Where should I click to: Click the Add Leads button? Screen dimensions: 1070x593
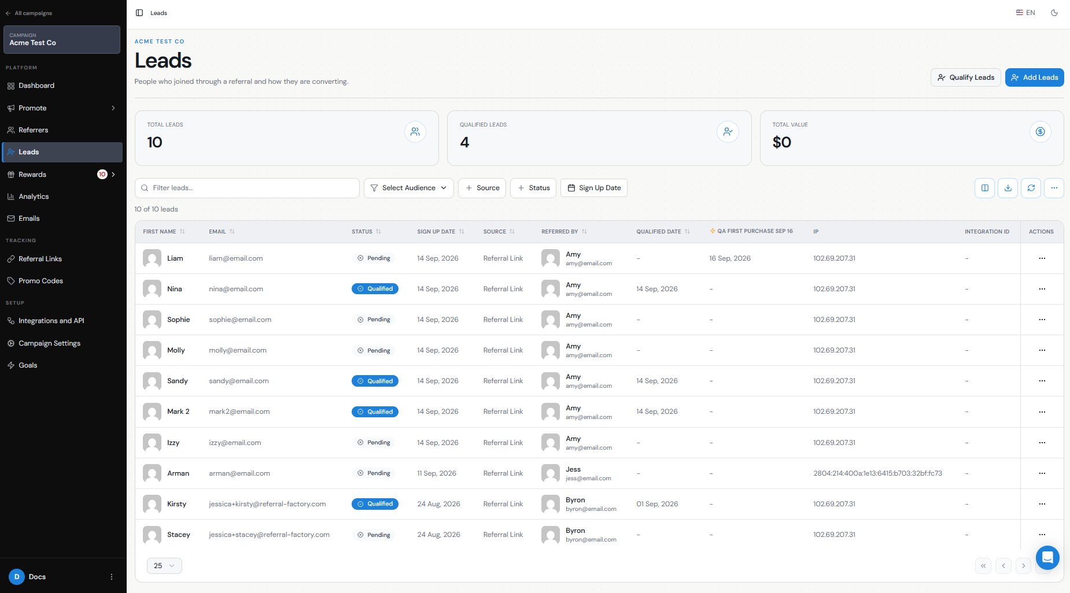[1034, 77]
